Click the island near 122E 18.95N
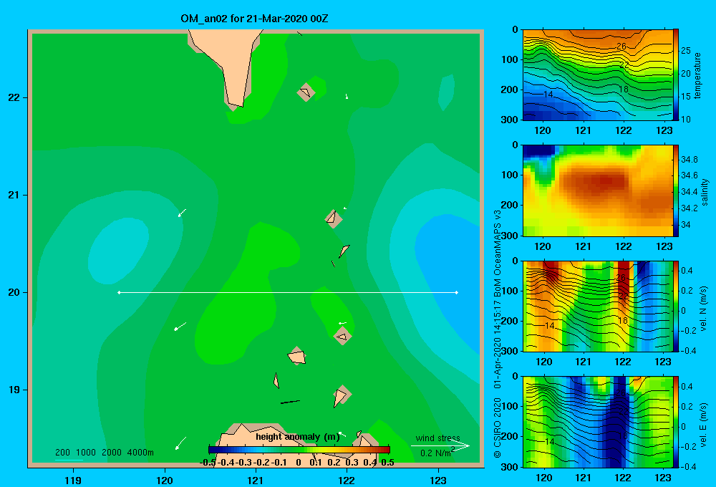The image size is (716, 487). pyautogui.click(x=341, y=395)
